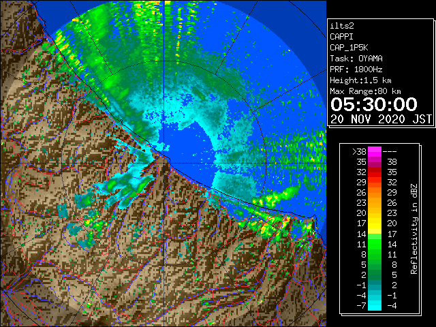The image size is (436, 327).
Task: Click the bright green 11 dBZ legend swatch
Action: point(375,244)
